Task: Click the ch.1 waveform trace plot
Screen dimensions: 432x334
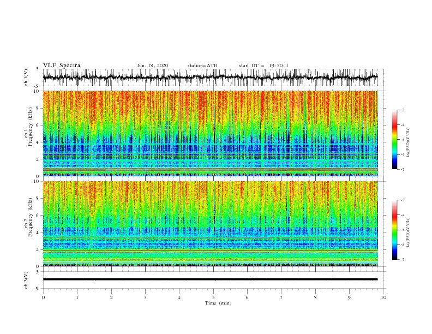Action: pos(210,77)
